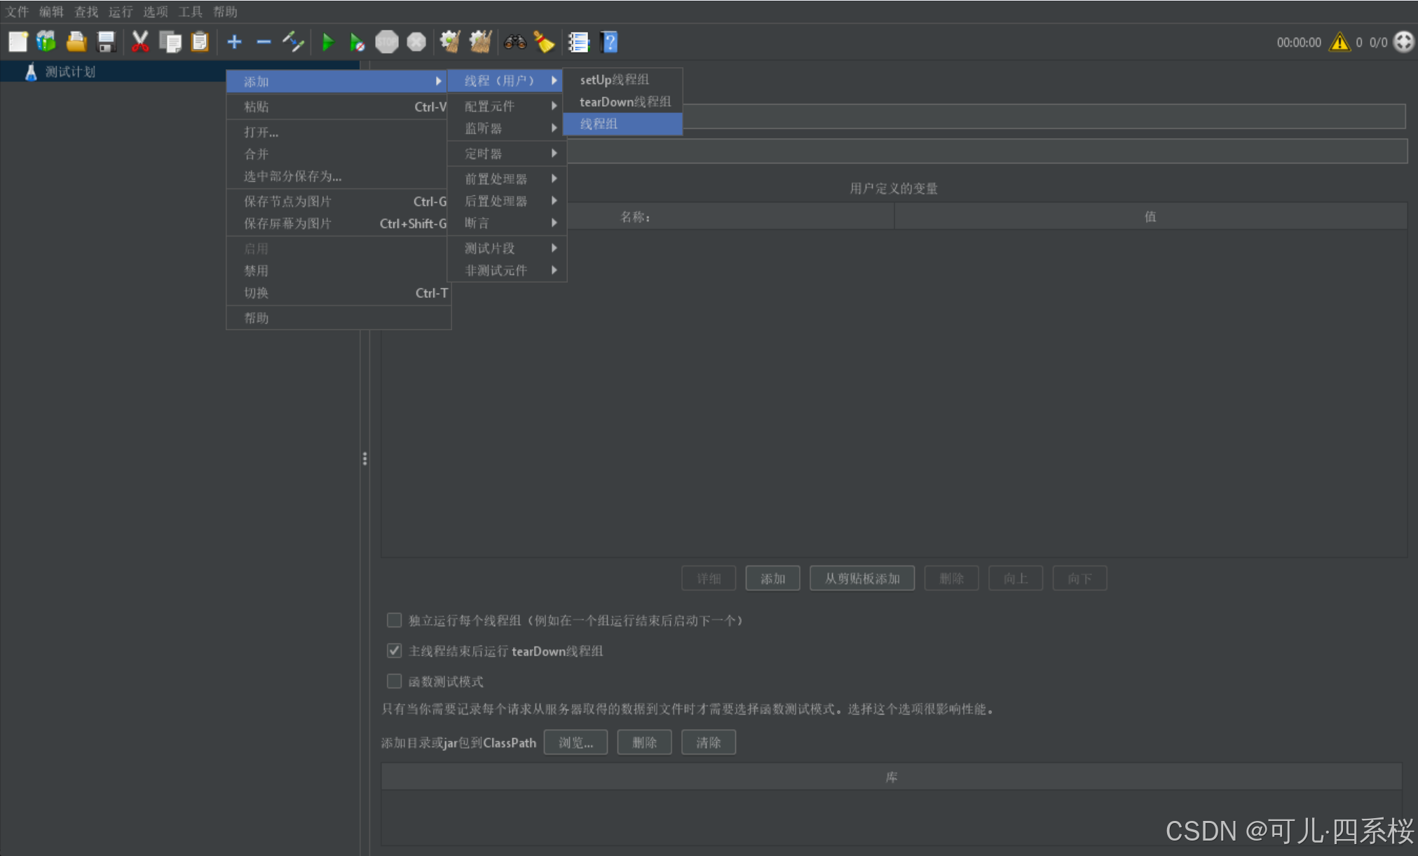Click the panel divider handle dots
The height and width of the screenshot is (856, 1418).
(x=364, y=459)
